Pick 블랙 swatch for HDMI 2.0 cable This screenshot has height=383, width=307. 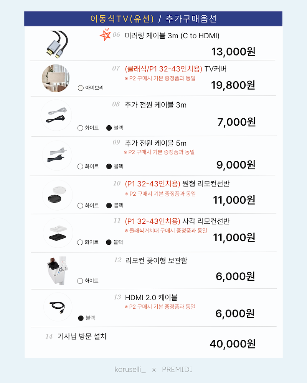[x=81, y=318]
